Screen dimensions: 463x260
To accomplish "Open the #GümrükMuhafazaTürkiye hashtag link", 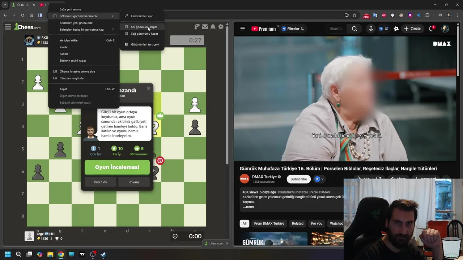I will point(298,192).
